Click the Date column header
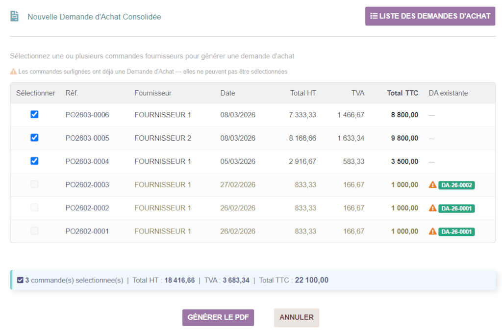Image resolution: width=502 pixels, height=334 pixels. point(227,93)
